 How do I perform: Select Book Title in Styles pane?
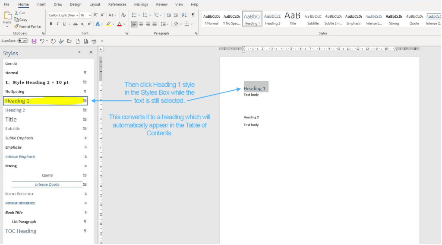pyautogui.click(x=45, y=212)
